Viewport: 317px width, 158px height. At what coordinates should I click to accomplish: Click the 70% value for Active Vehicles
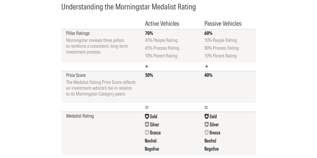pos(149,33)
